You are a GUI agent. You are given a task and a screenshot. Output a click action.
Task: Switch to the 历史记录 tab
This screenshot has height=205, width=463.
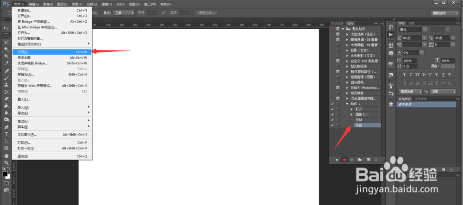pos(337,23)
